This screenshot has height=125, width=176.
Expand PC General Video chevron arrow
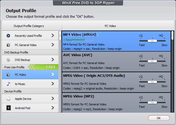tap(53, 45)
